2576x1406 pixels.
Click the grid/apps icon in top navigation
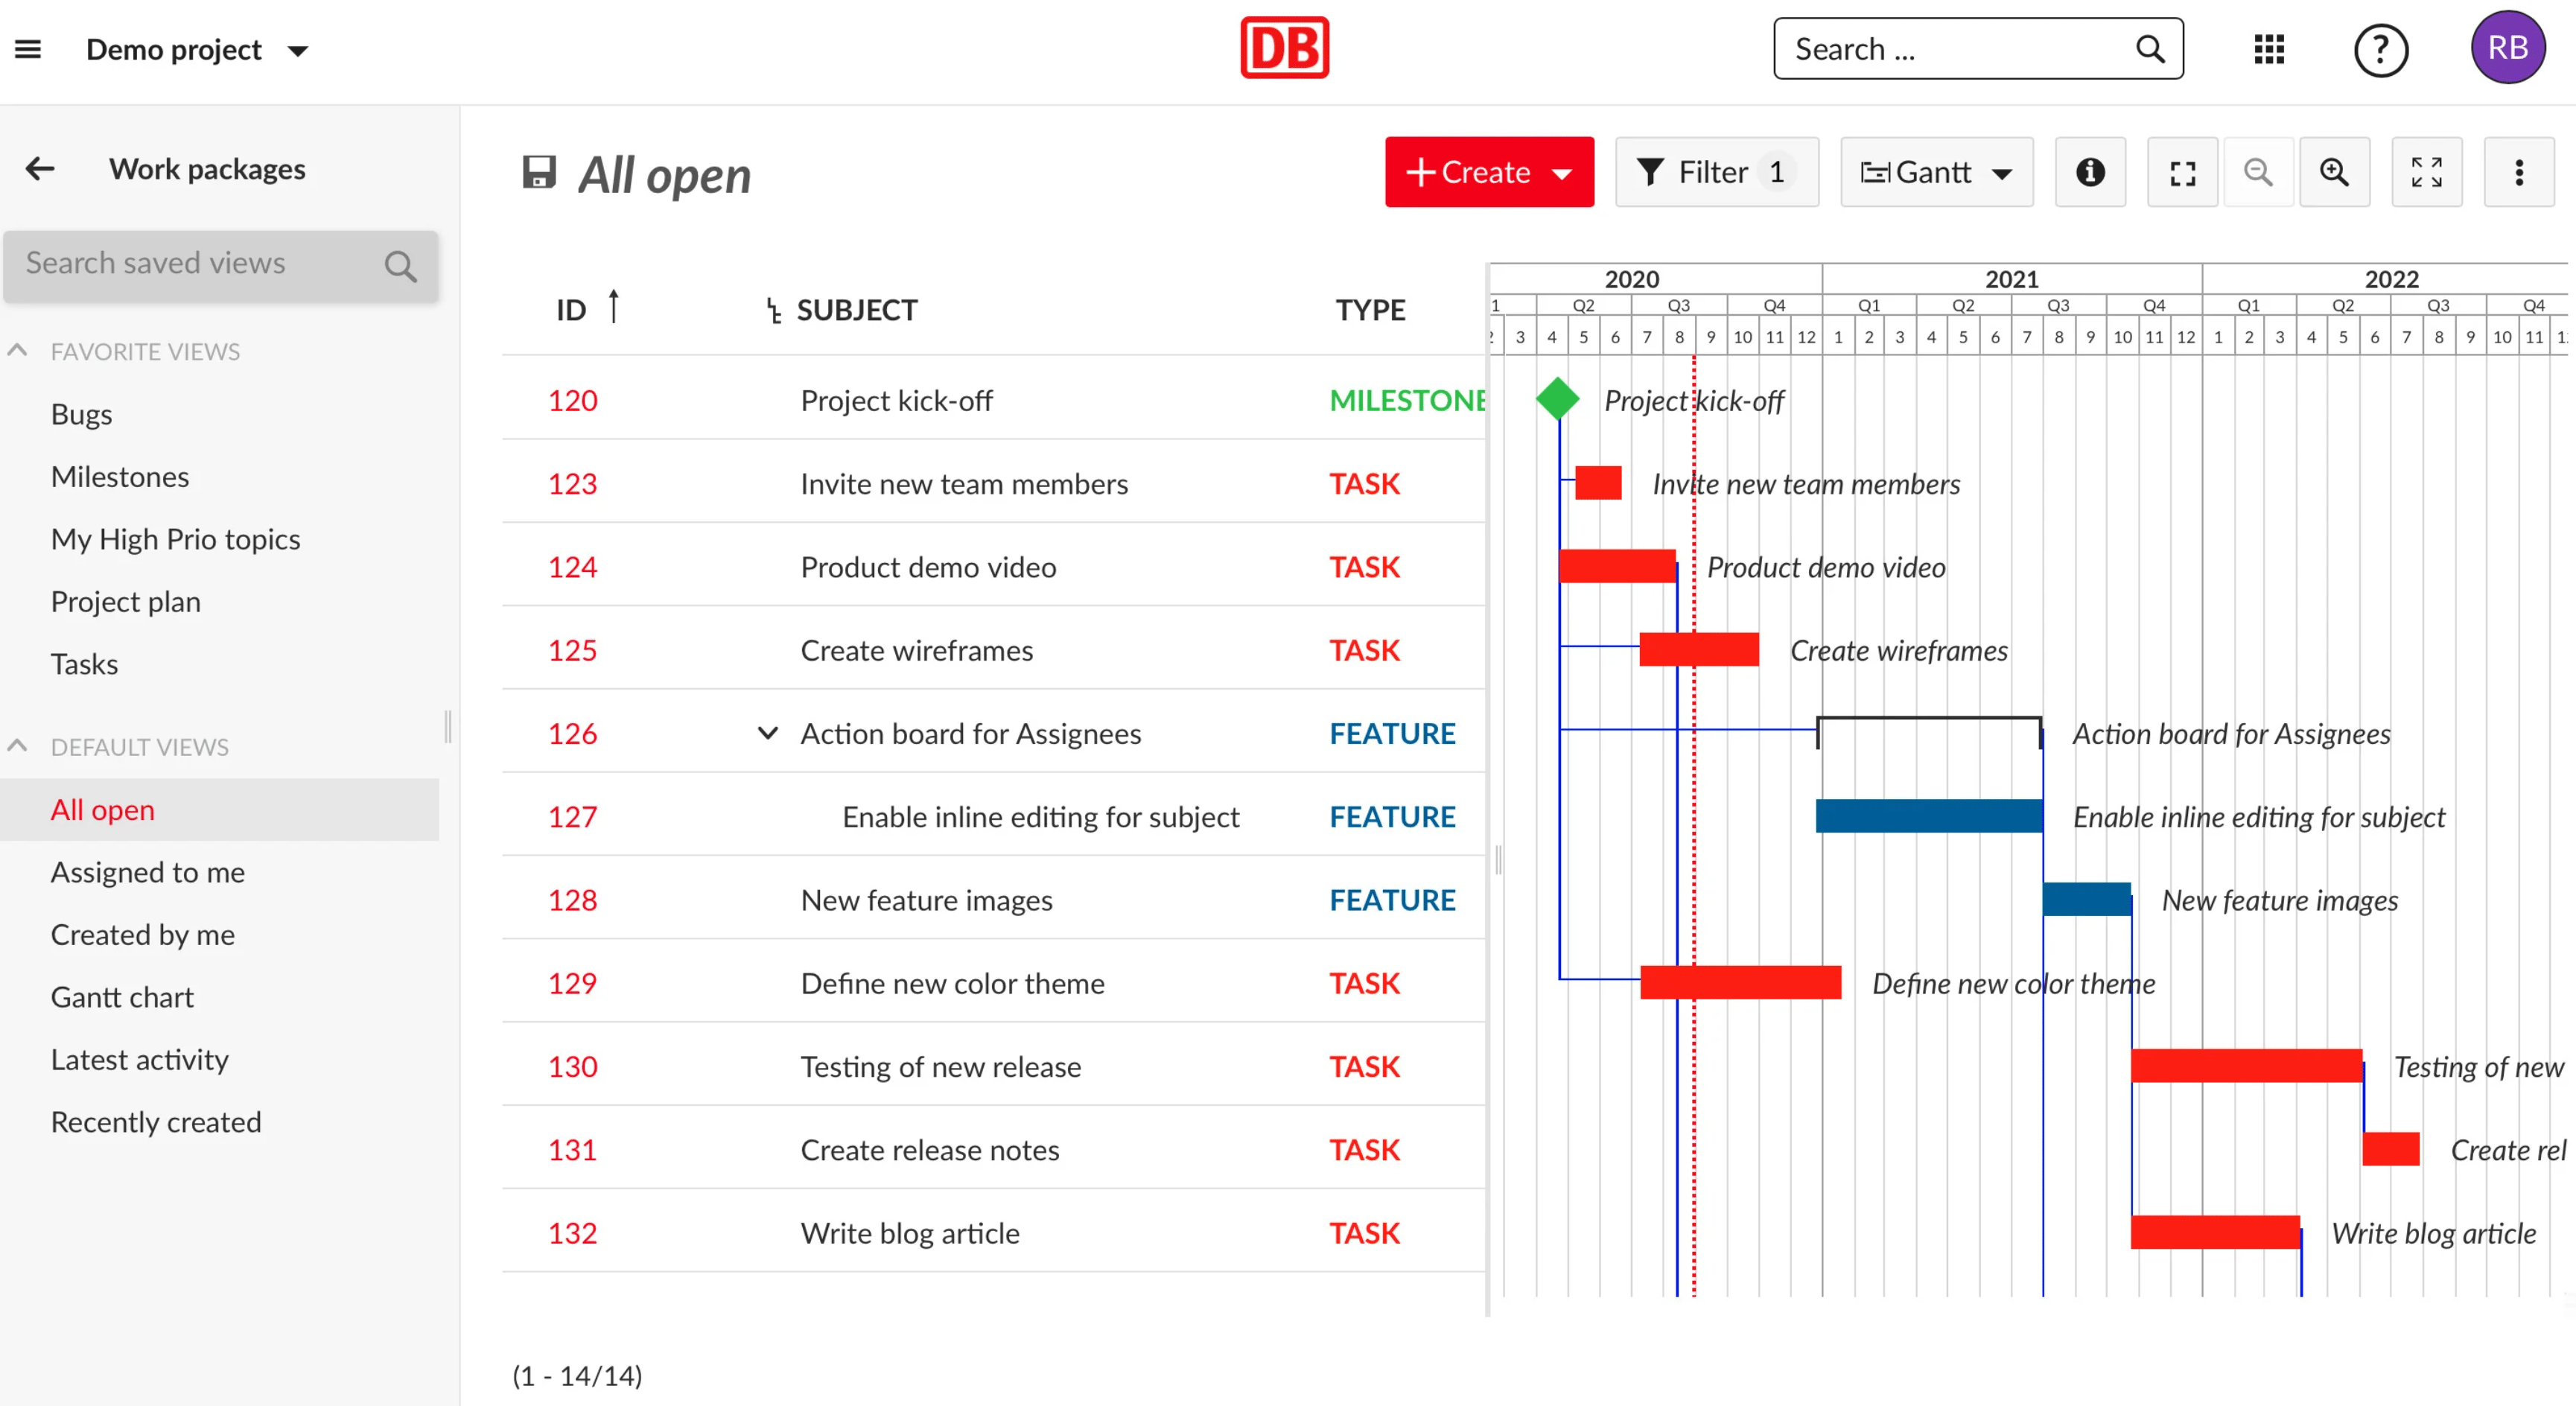[2270, 47]
